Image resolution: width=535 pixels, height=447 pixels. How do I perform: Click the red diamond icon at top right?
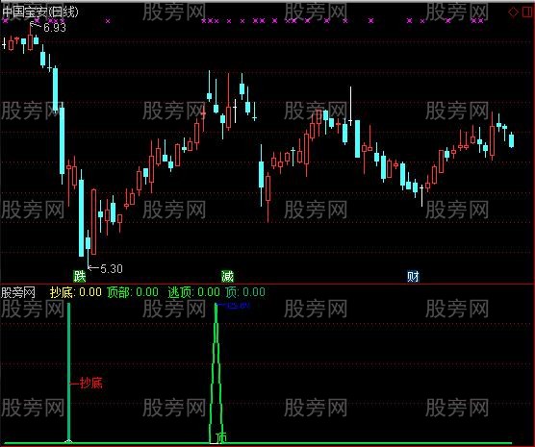(513, 12)
